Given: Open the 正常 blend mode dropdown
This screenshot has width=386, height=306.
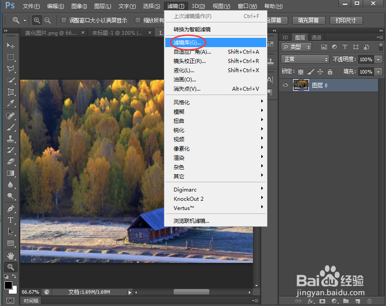Looking at the screenshot, I should click(305, 59).
